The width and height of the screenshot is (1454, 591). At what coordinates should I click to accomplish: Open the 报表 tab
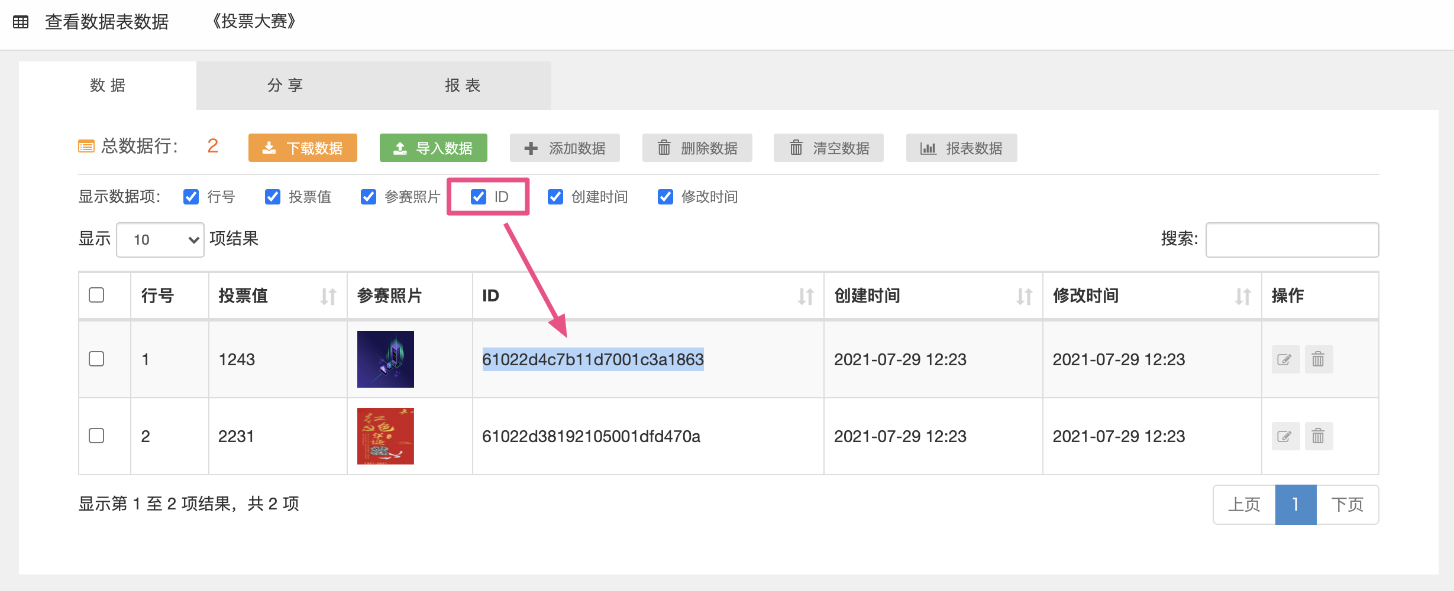[x=462, y=86]
